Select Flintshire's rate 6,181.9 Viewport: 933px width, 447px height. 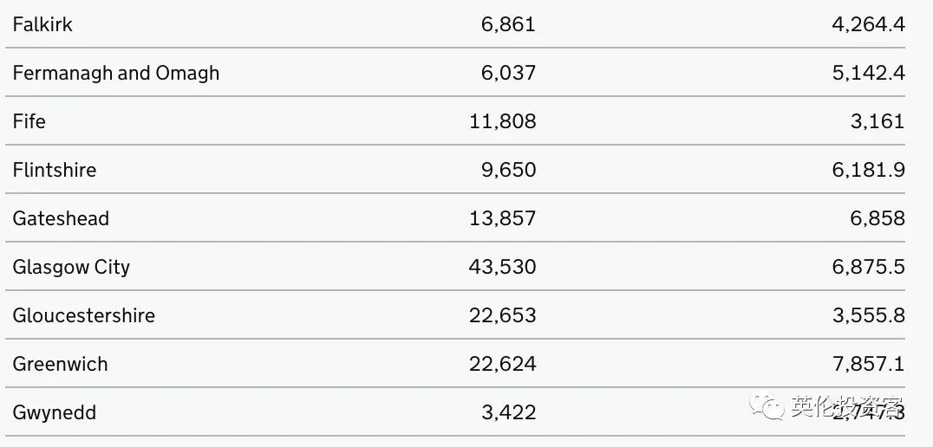point(869,170)
